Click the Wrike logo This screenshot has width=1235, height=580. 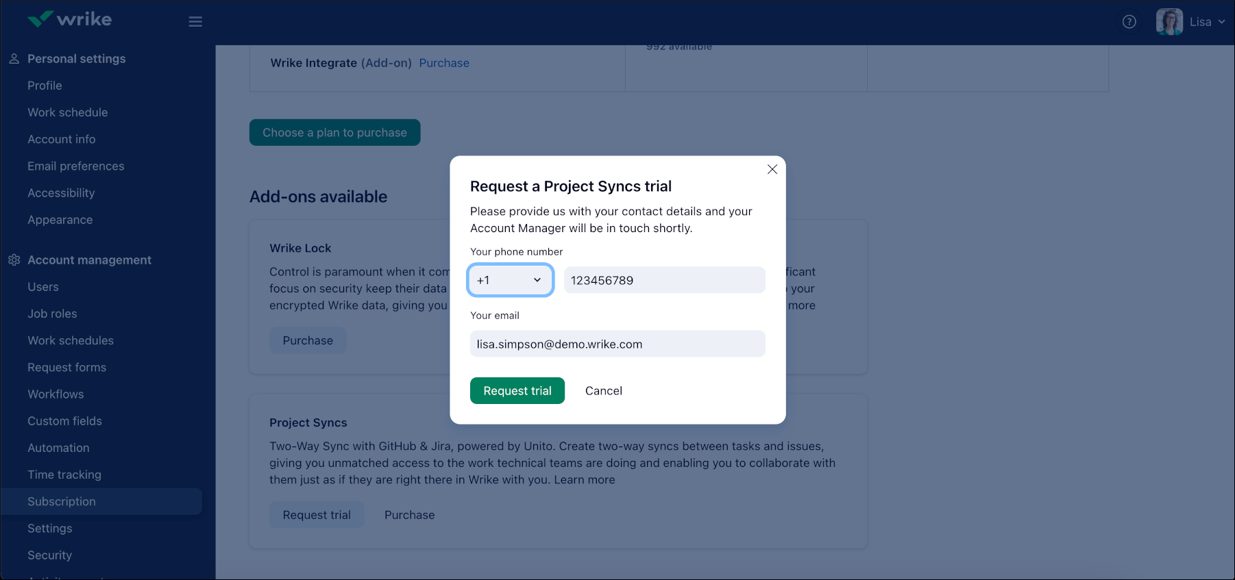[x=69, y=20]
